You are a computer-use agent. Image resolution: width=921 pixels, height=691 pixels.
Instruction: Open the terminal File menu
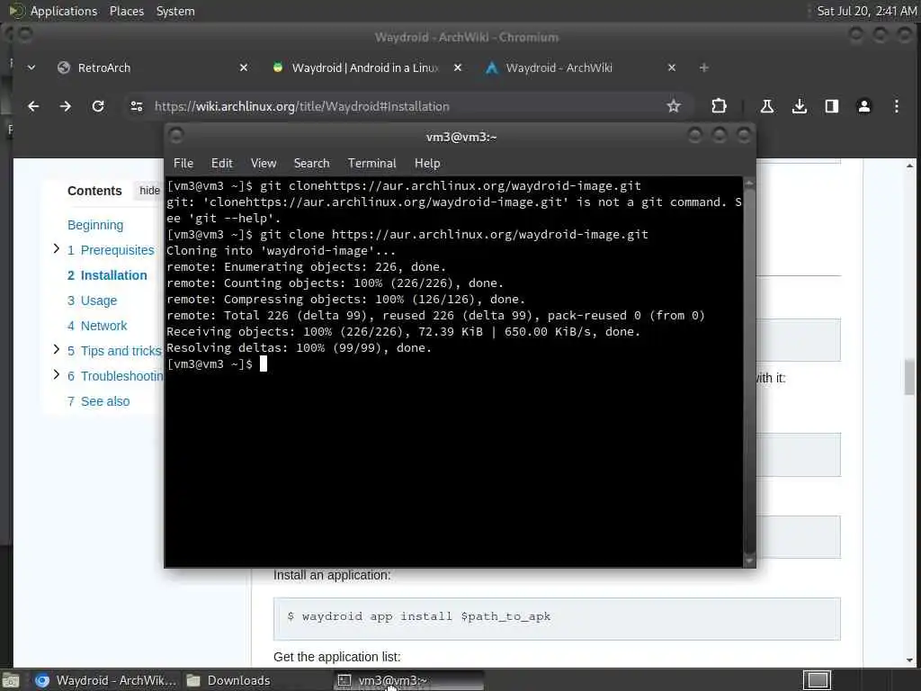[183, 164]
